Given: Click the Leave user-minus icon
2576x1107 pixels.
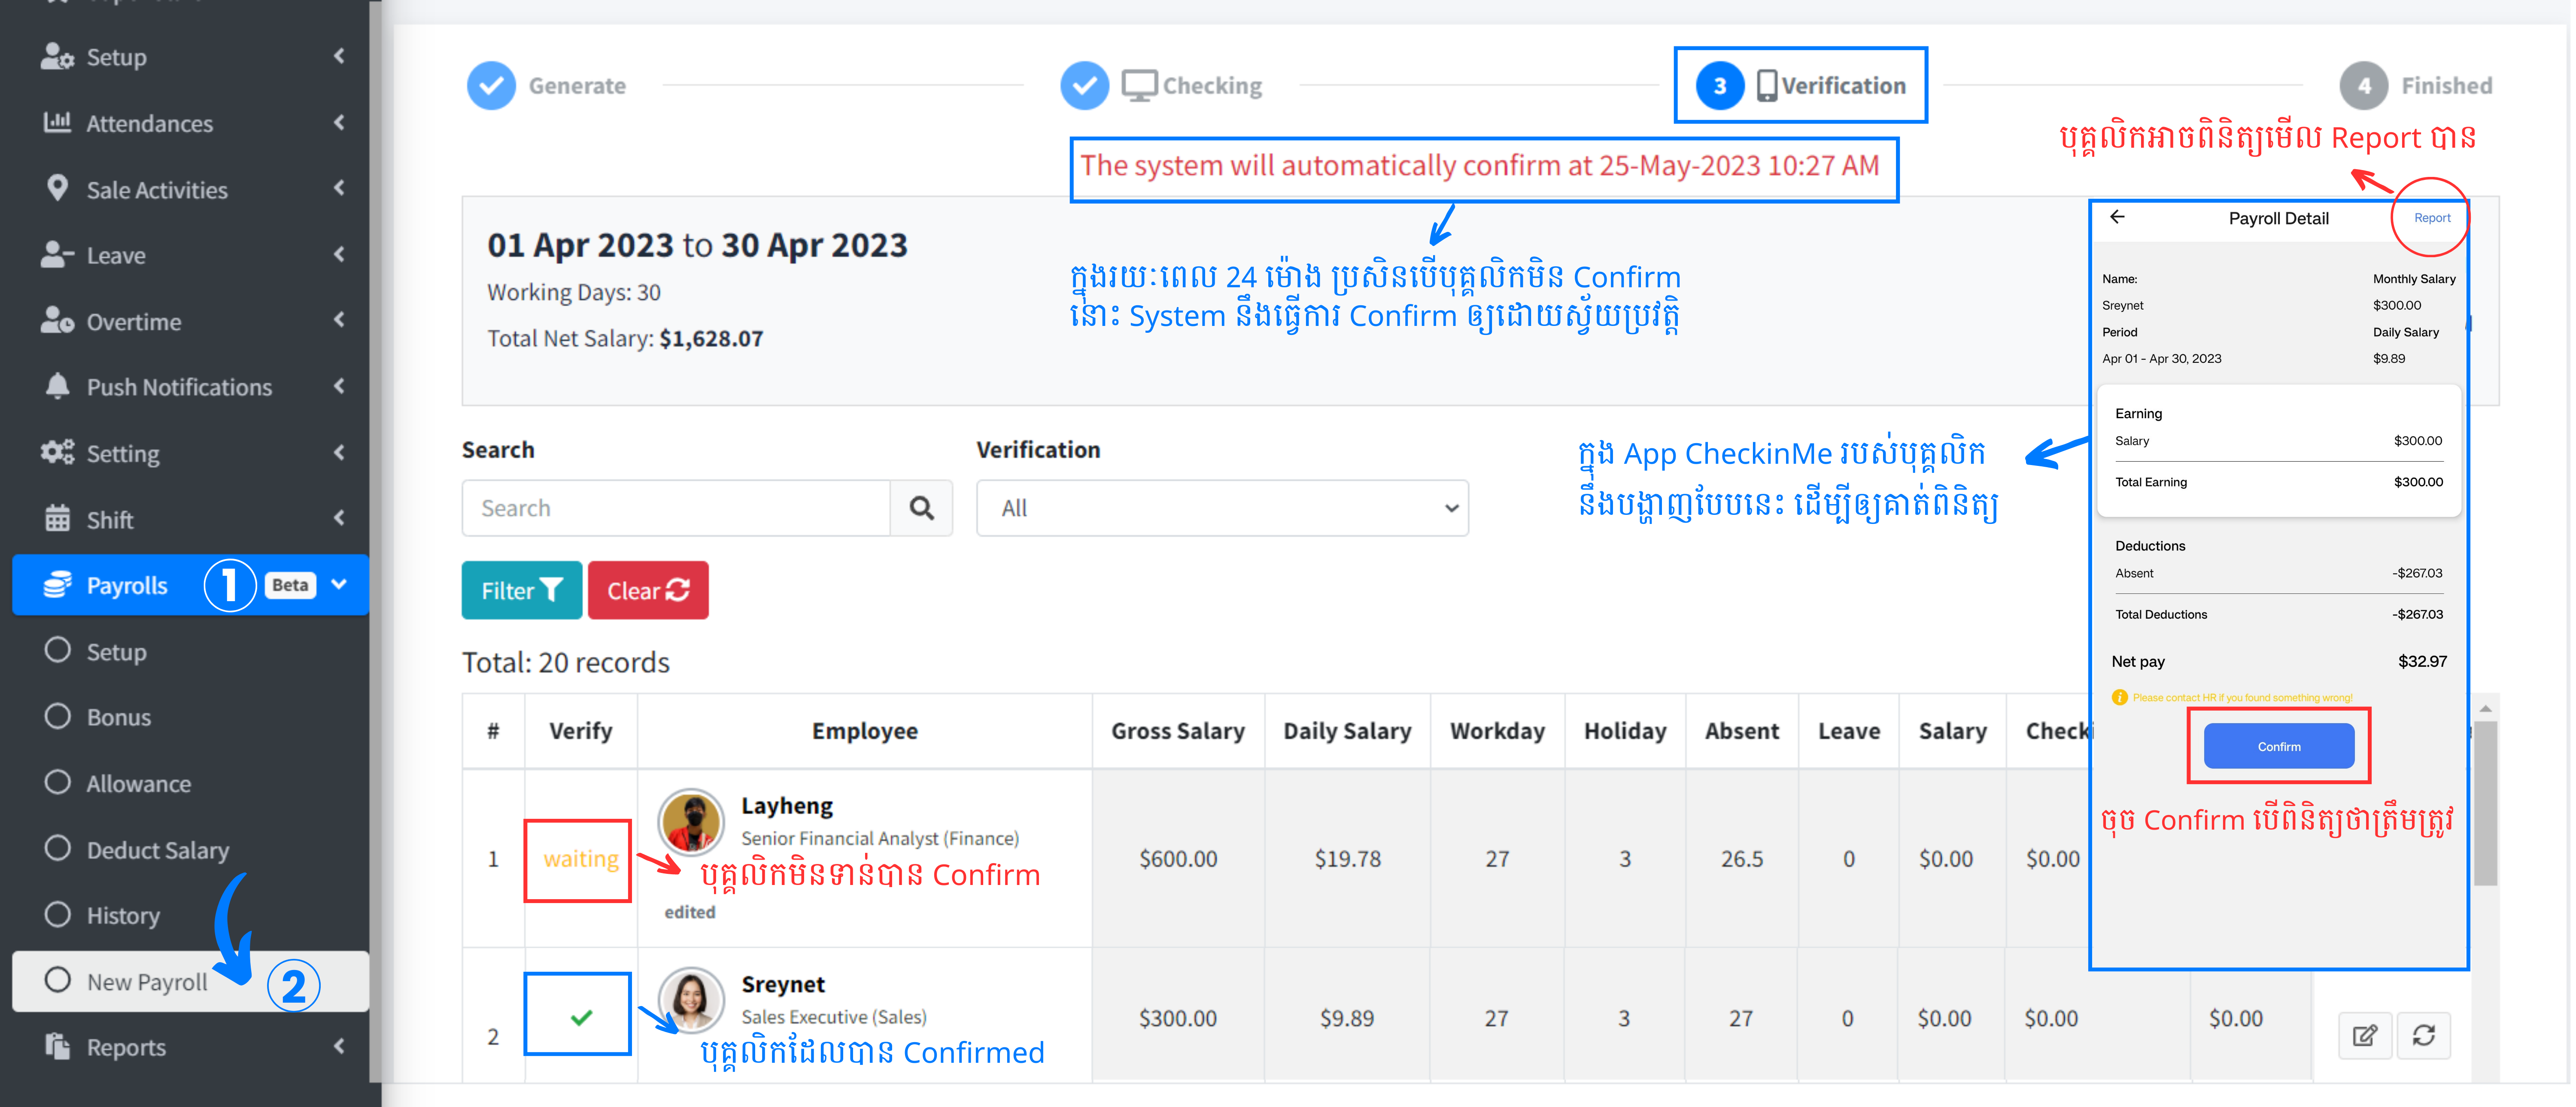Looking at the screenshot, I should point(57,254).
